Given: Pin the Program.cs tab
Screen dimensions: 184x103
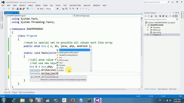Looking at the screenshot, I should pos(15,13).
